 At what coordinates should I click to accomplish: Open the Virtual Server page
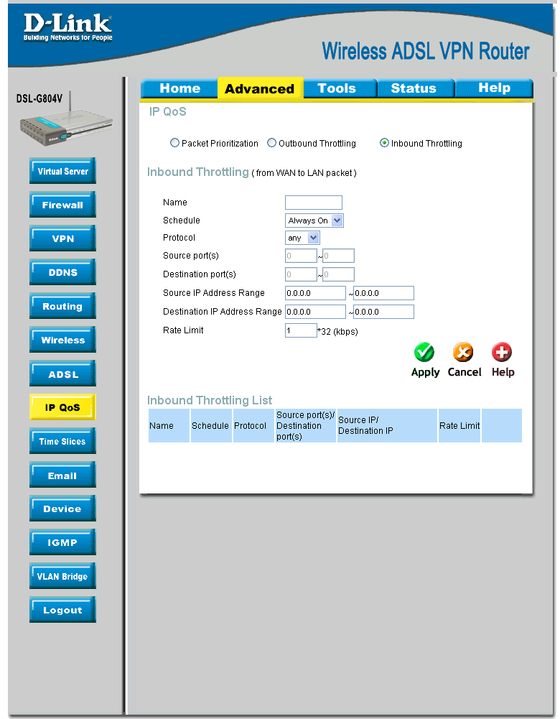(62, 170)
